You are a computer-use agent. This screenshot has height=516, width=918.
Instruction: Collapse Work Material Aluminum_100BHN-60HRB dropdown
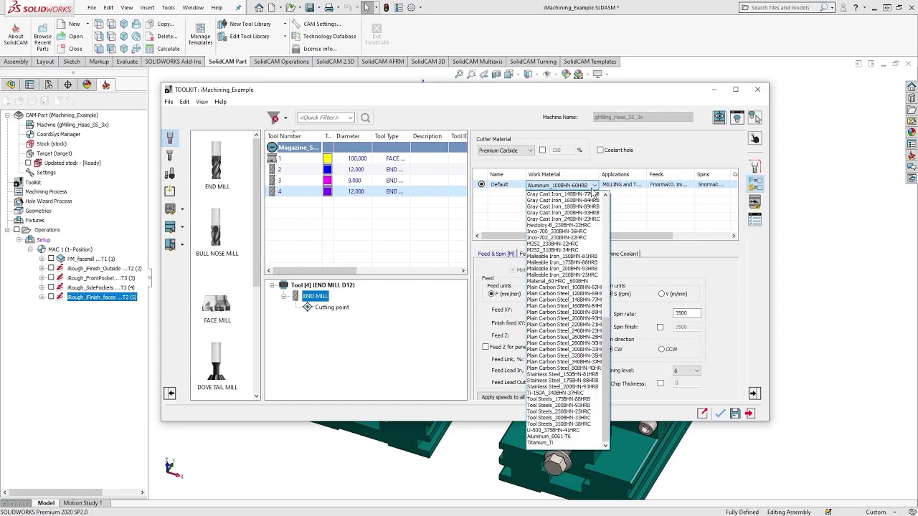click(595, 185)
